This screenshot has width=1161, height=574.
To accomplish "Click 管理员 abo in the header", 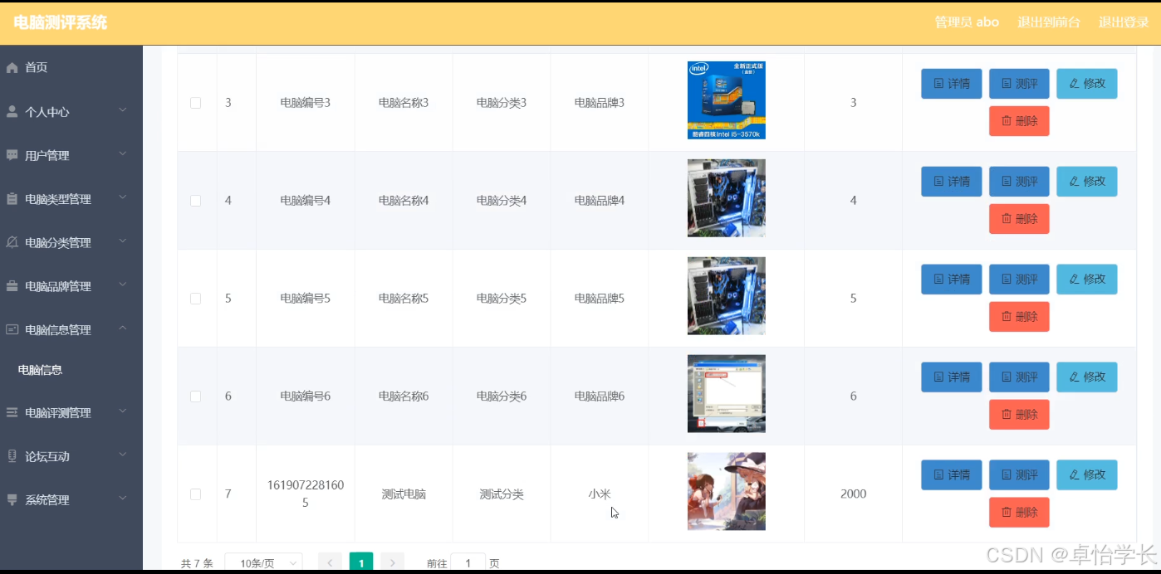I will click(x=967, y=22).
